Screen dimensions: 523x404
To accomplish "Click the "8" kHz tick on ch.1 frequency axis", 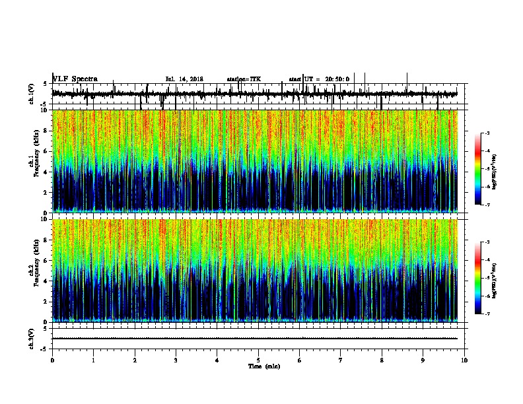I will tap(46, 131).
